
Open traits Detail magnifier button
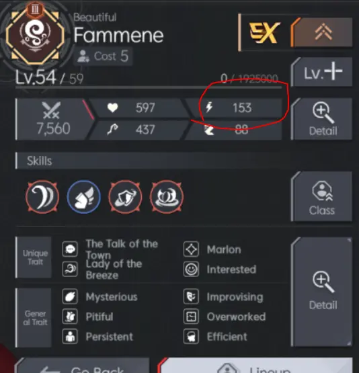[321, 292]
